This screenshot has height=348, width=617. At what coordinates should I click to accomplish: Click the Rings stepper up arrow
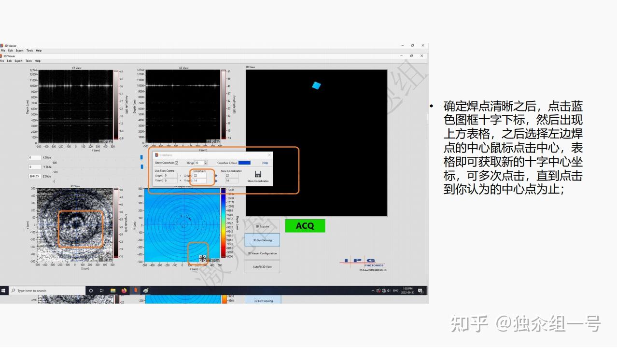click(x=206, y=161)
